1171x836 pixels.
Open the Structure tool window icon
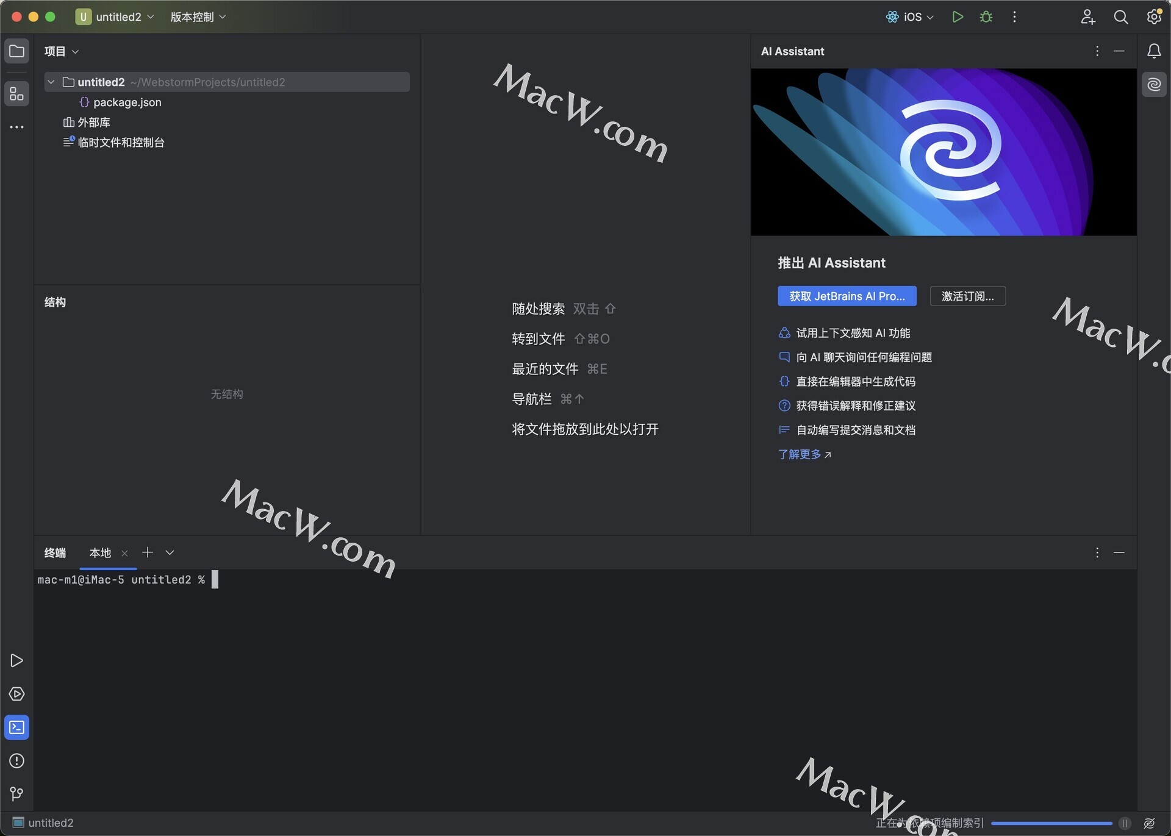click(x=16, y=94)
